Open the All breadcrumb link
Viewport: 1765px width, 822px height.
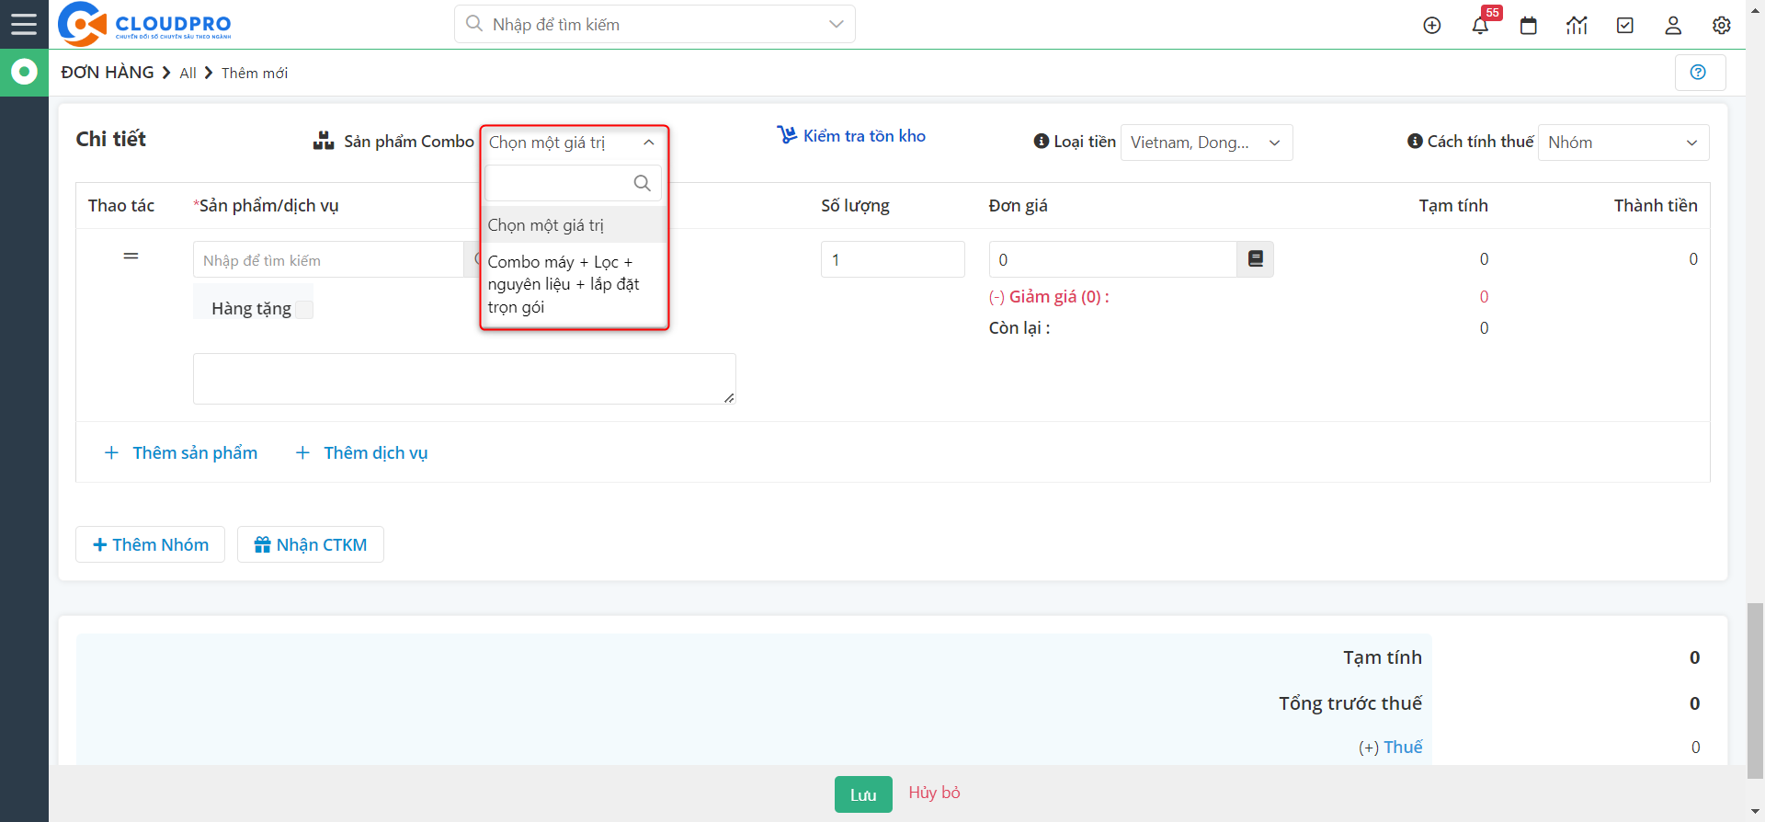(188, 74)
